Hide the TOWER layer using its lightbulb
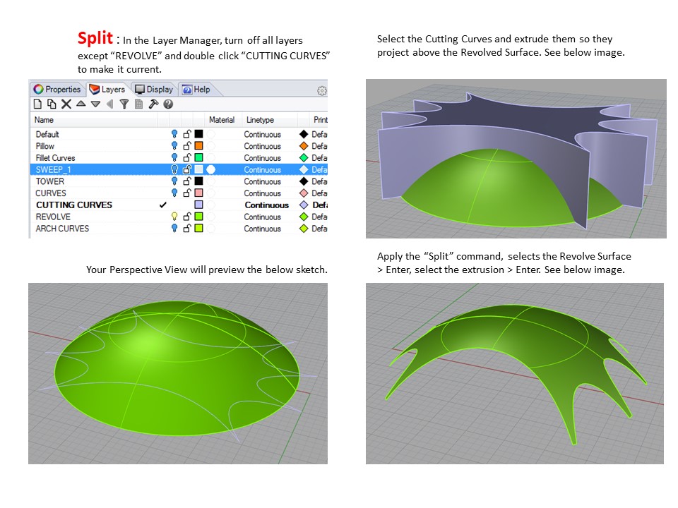 pyautogui.click(x=174, y=181)
